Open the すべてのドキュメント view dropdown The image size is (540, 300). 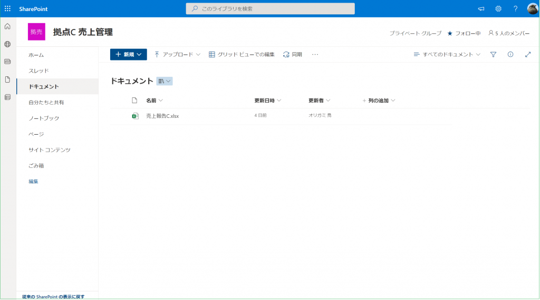[447, 54]
